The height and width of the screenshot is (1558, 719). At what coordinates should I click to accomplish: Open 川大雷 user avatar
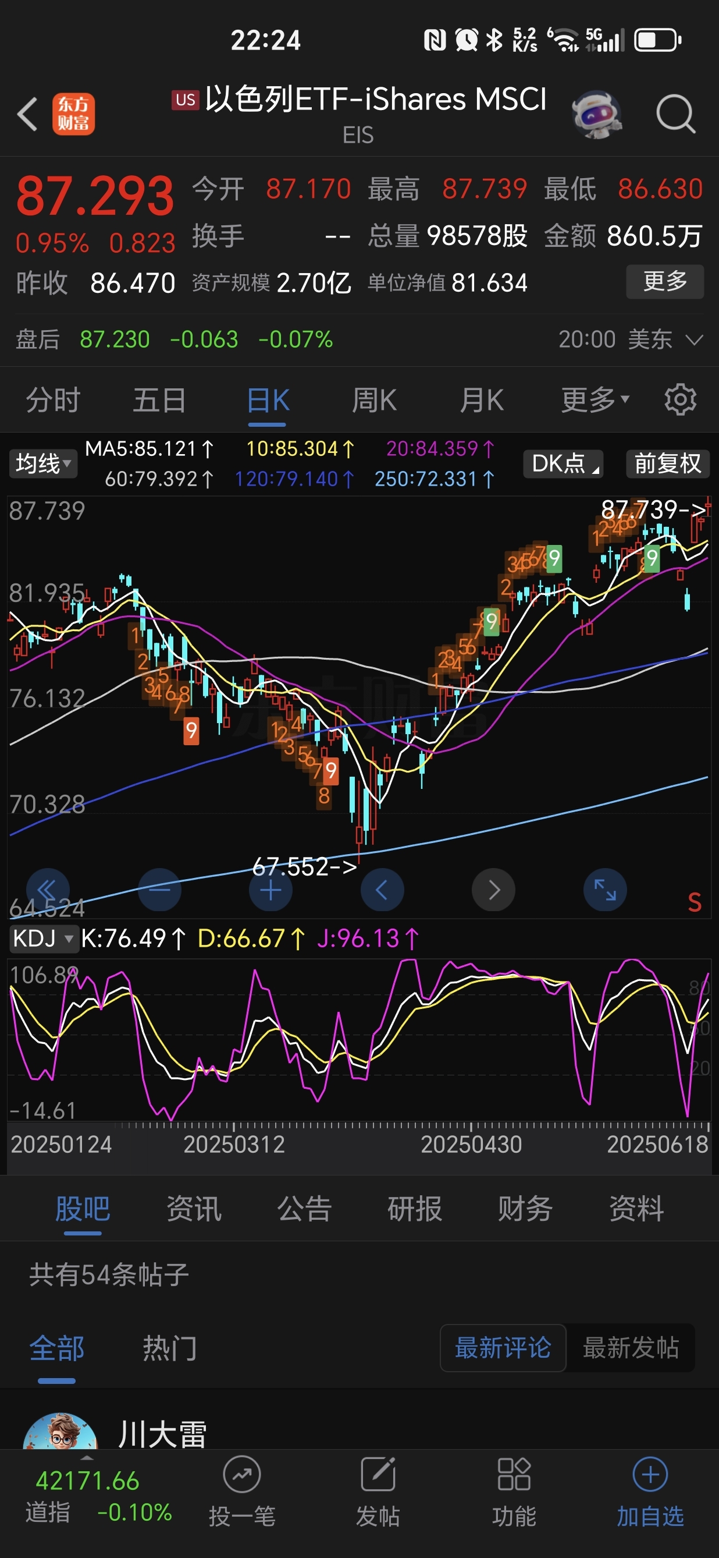(x=60, y=1431)
